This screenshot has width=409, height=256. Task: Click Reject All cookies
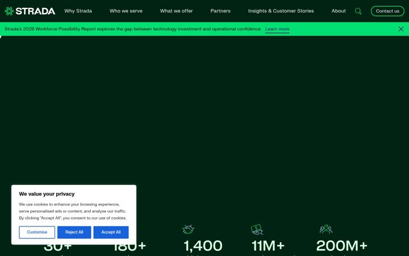pos(74,232)
